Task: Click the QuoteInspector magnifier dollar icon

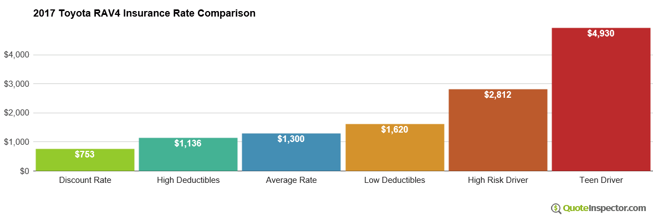Action: click(x=556, y=208)
